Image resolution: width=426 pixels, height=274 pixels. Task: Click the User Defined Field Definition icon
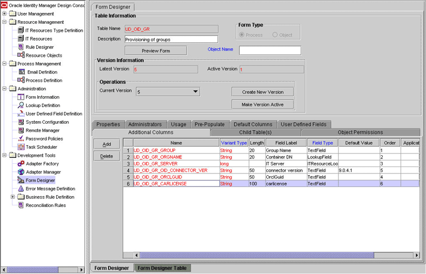21,113
